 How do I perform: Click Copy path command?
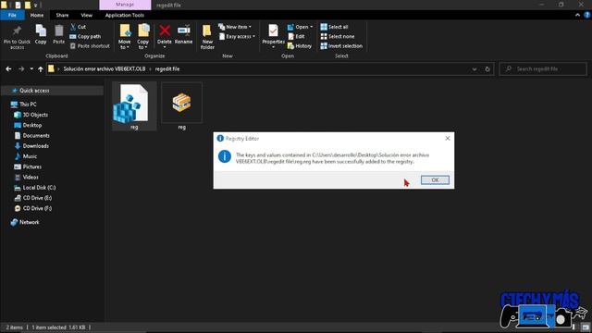point(85,37)
